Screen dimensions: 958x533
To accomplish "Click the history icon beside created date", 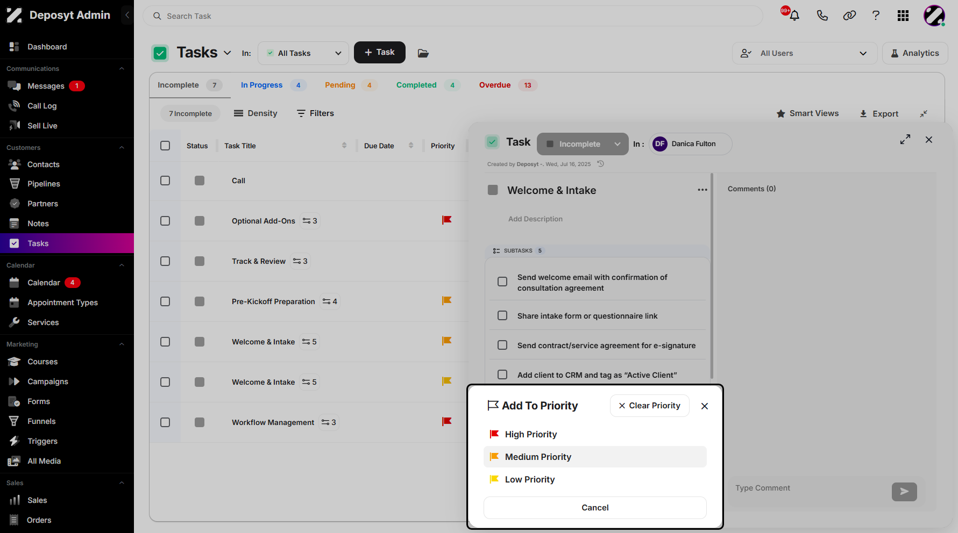I will (601, 164).
